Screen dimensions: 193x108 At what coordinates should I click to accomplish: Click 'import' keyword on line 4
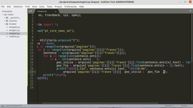[48, 25]
